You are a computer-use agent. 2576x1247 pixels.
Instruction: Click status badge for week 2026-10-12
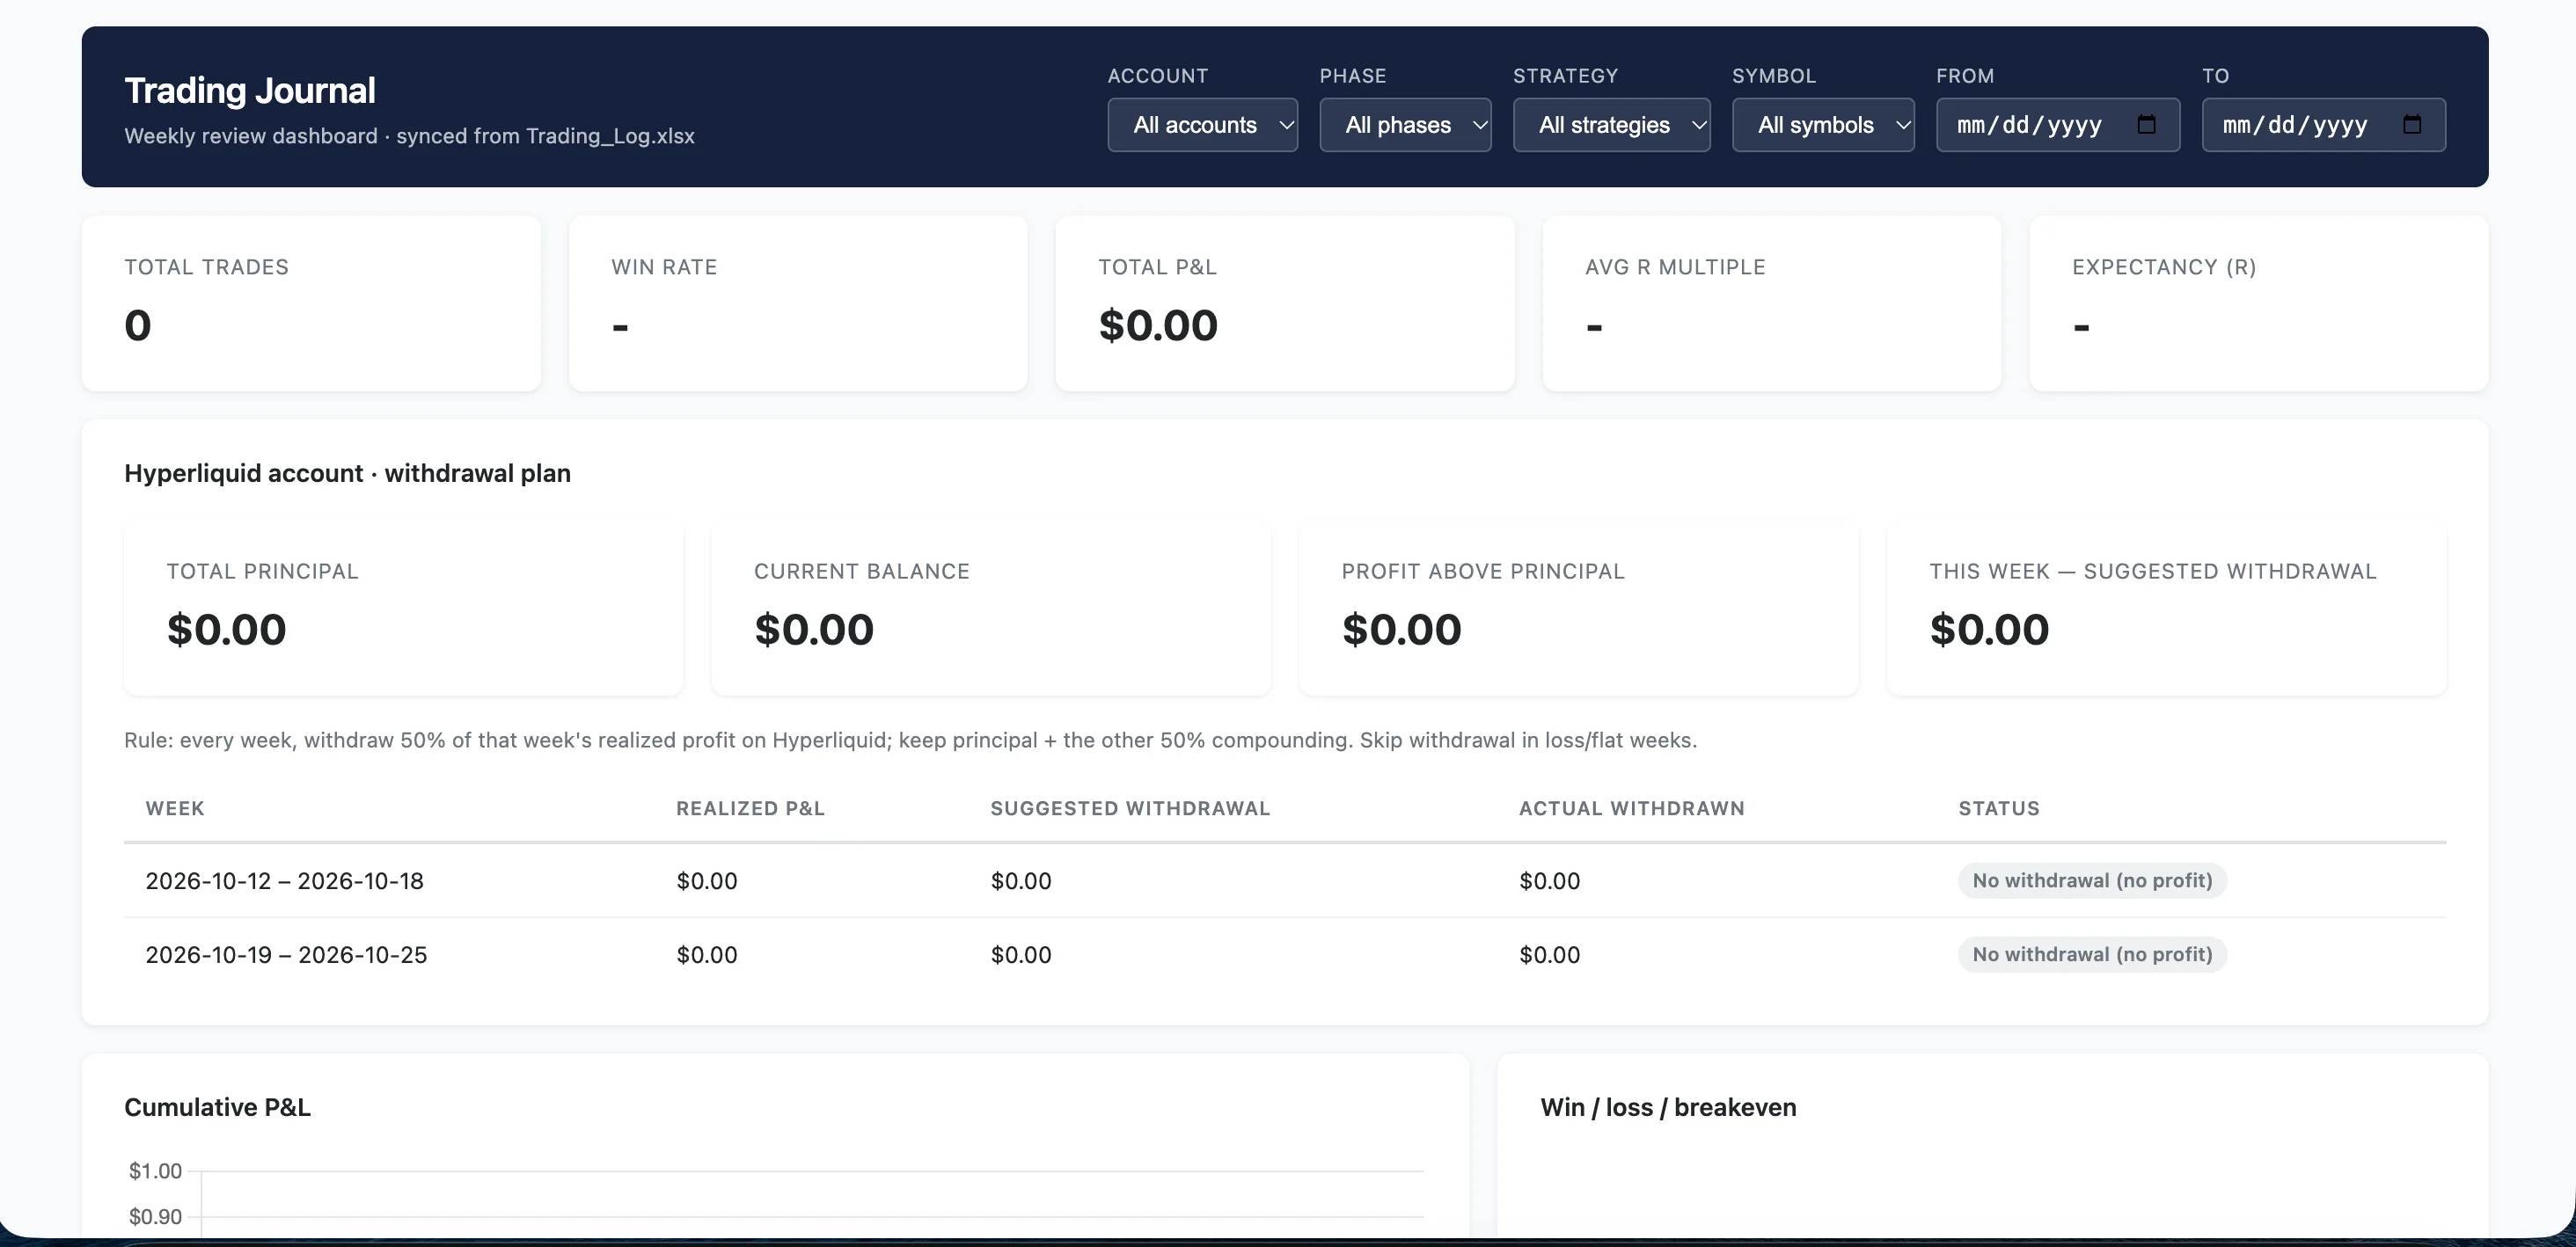pos(2092,880)
